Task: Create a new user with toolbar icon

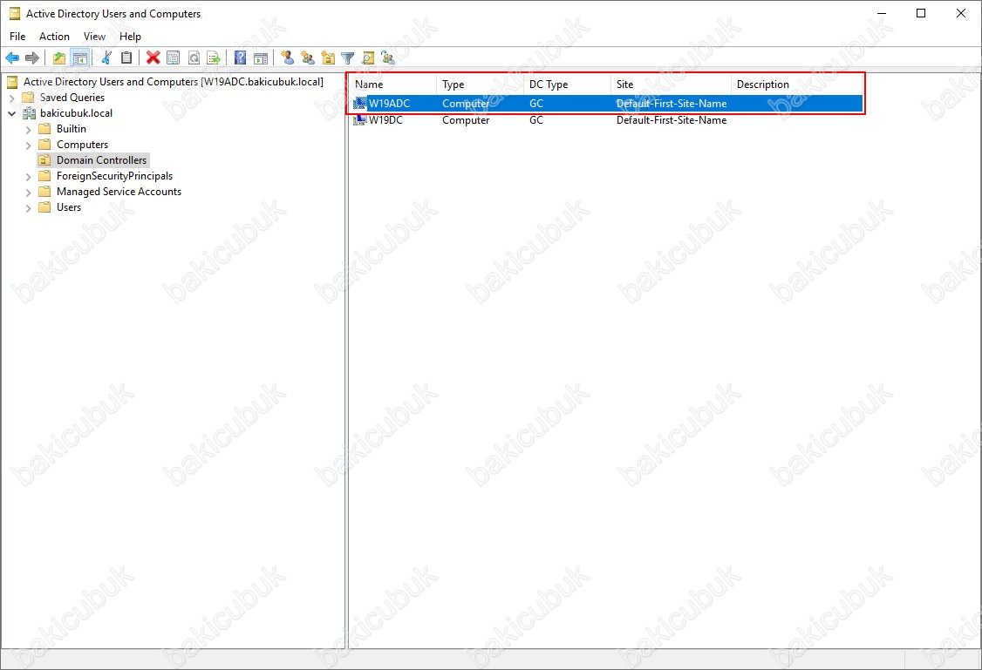Action: (288, 58)
